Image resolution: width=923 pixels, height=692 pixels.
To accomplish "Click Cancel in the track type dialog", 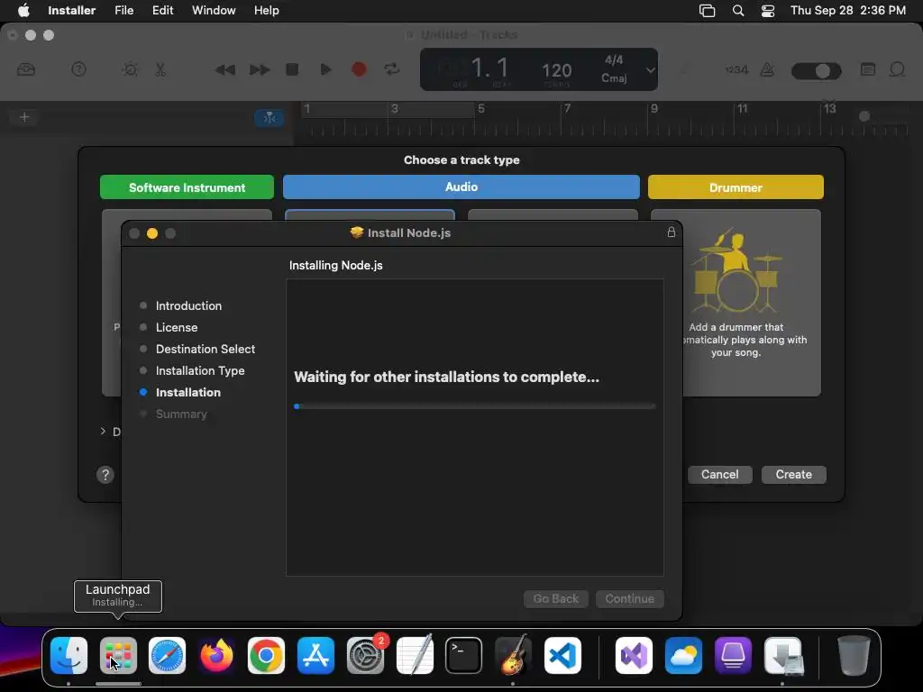I will tap(719, 474).
